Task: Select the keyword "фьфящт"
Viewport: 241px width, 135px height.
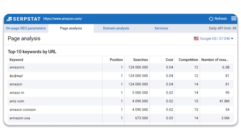Action: coord(16,76)
